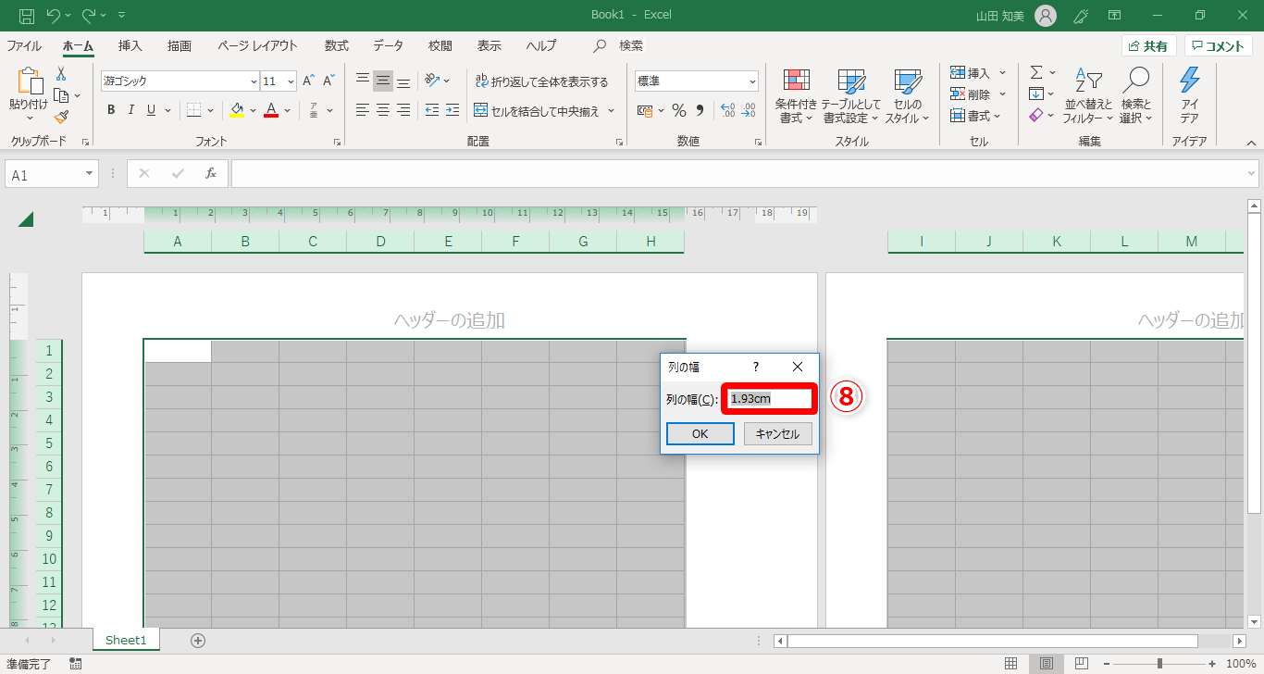Toggle bottom vertical alignment
This screenshot has height=674, width=1264.
click(x=403, y=81)
